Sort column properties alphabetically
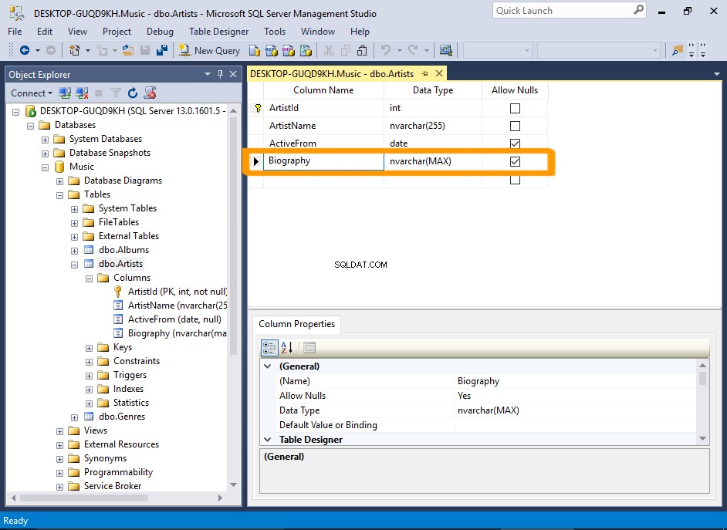This screenshot has width=727, height=530. [x=287, y=347]
